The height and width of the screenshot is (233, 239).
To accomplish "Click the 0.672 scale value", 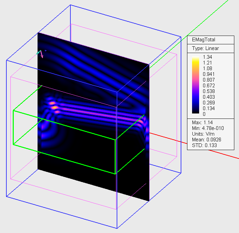I will 209,86.
